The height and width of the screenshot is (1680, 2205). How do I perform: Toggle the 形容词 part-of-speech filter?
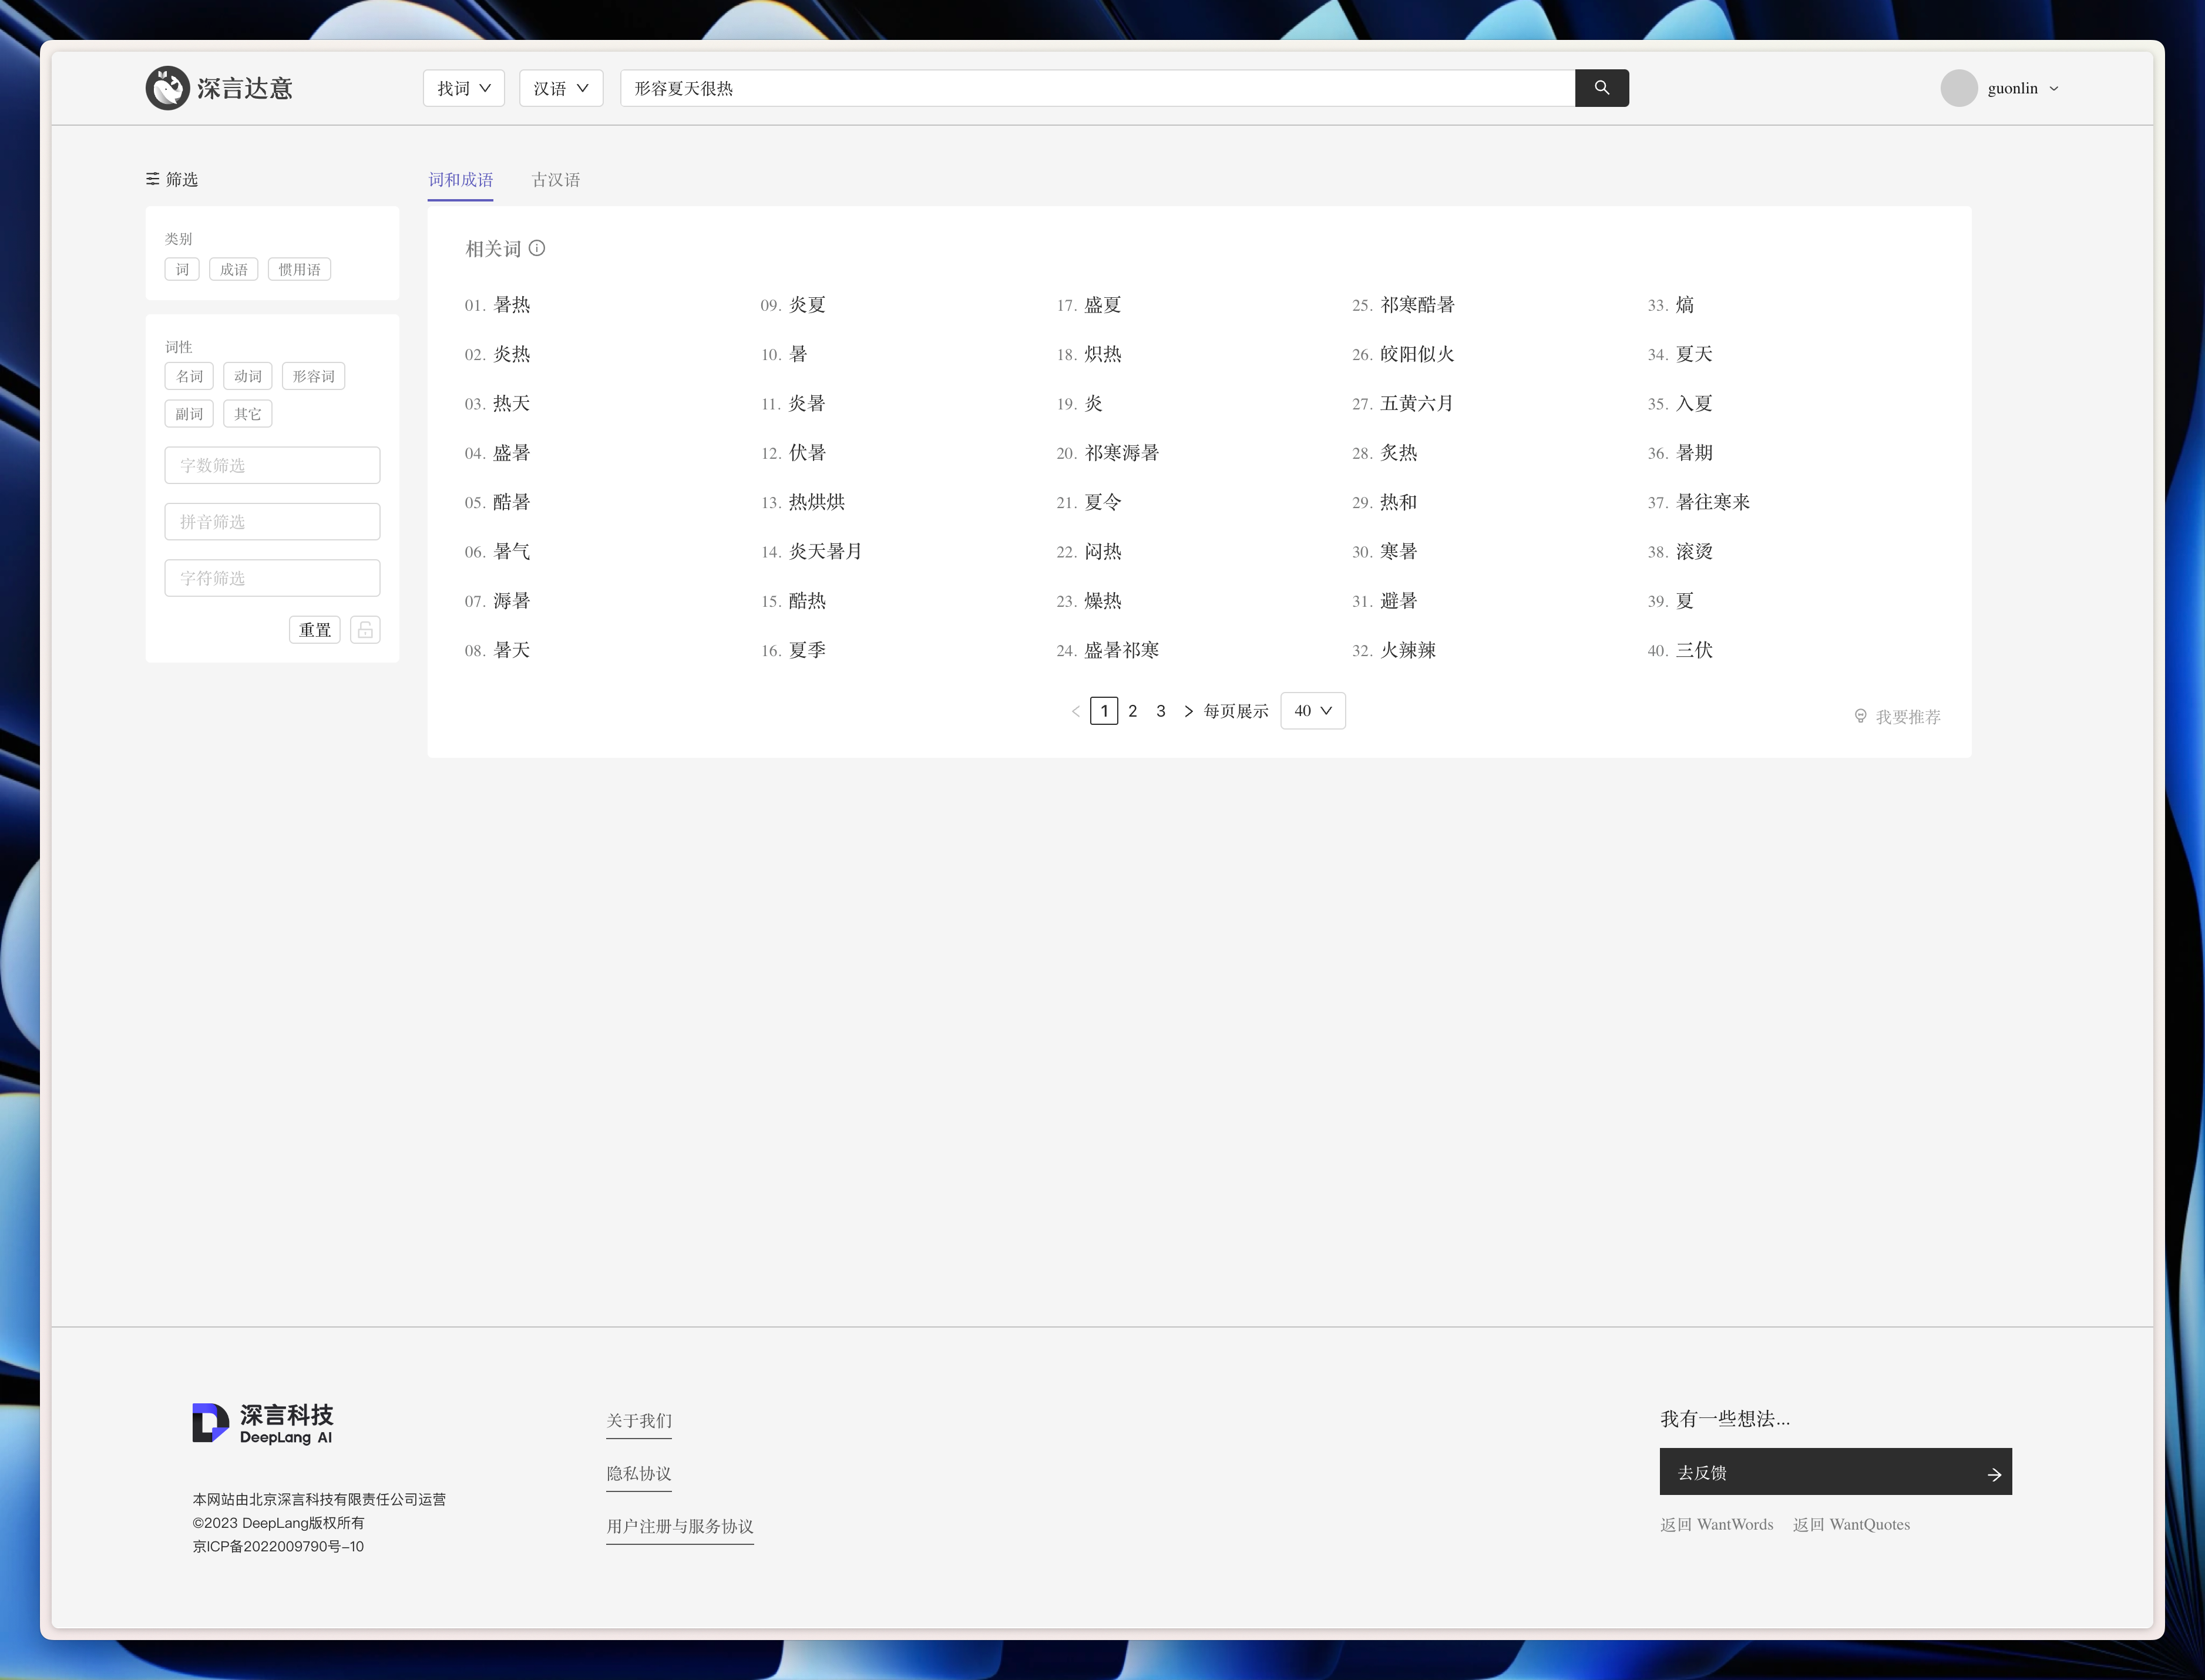pyautogui.click(x=313, y=376)
